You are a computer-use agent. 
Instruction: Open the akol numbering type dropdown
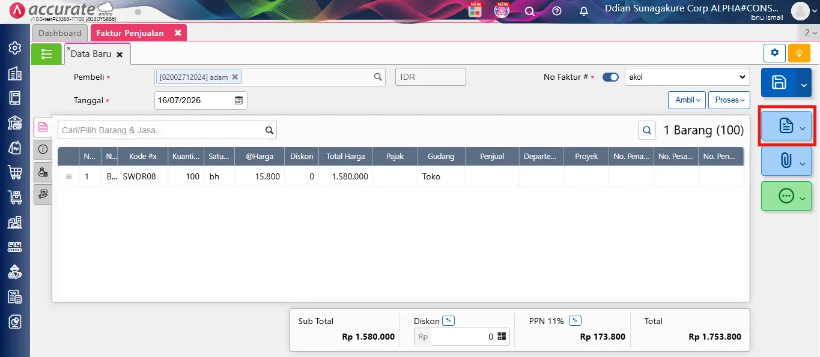687,77
